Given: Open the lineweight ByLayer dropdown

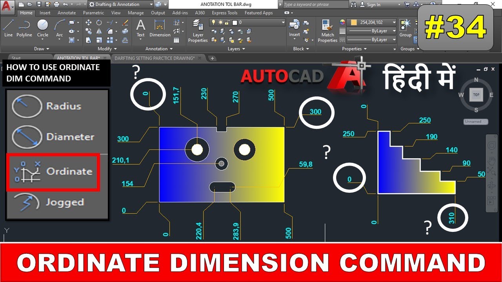Looking at the screenshot, I should [394, 31].
